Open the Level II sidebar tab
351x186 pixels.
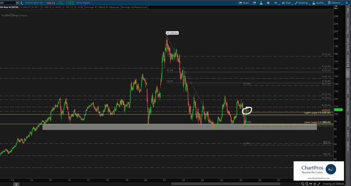click(348, 134)
